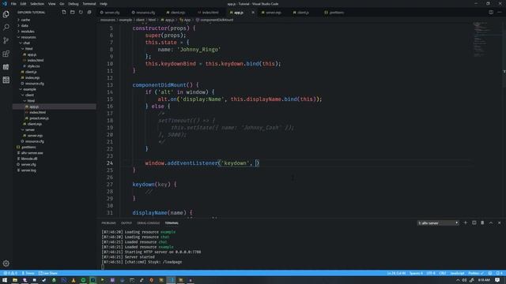Close the app.js editor tab
The width and height of the screenshot is (506, 284).
click(x=253, y=13)
